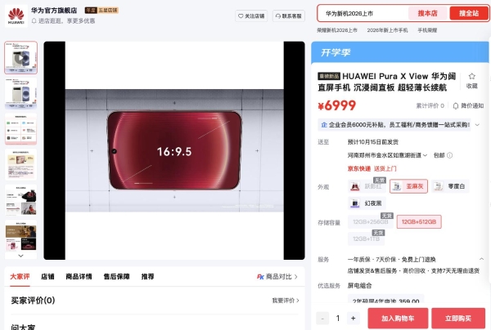Click the store name 华为官方旗舰店
Screen dimensions: 491x330
coord(54,11)
